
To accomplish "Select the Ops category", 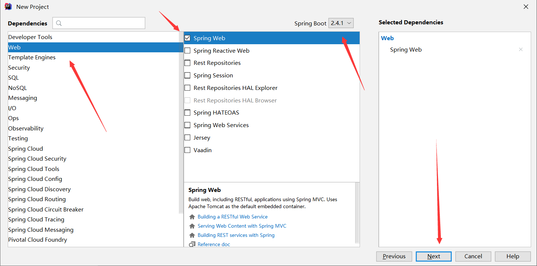I will coord(93,118).
